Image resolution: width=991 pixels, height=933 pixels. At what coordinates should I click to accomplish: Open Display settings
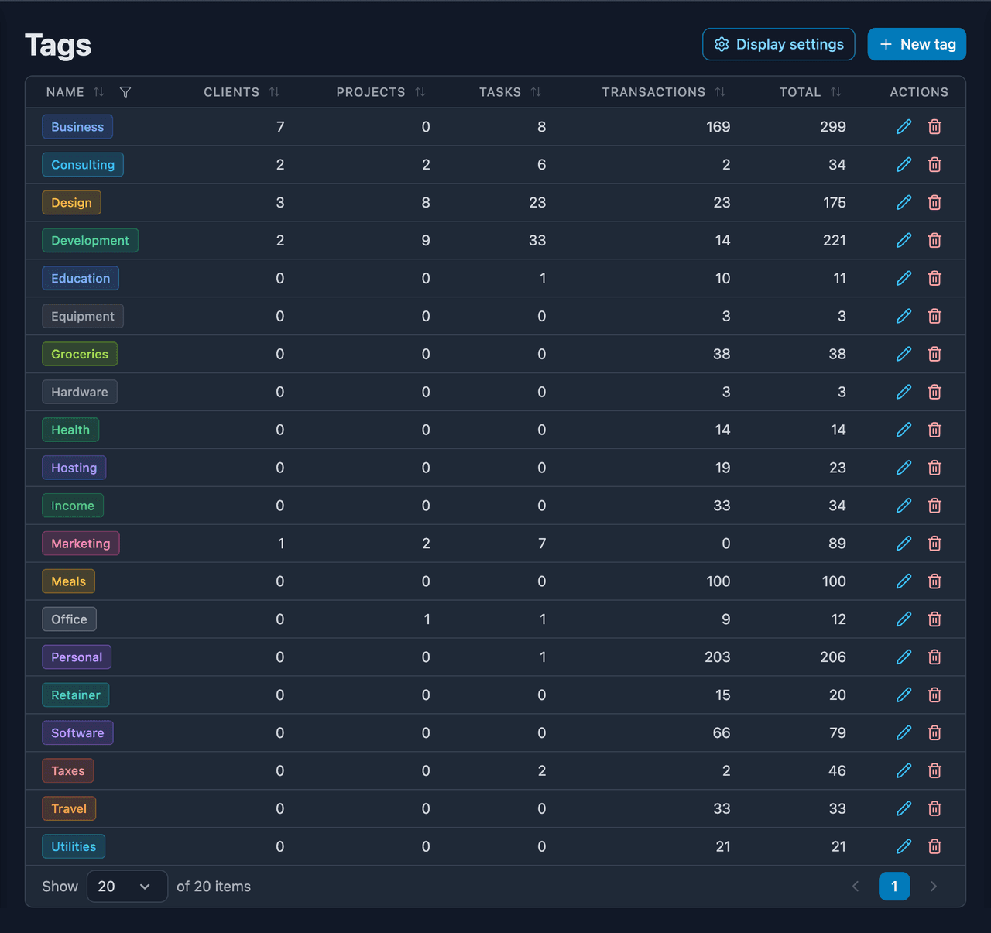coord(779,44)
